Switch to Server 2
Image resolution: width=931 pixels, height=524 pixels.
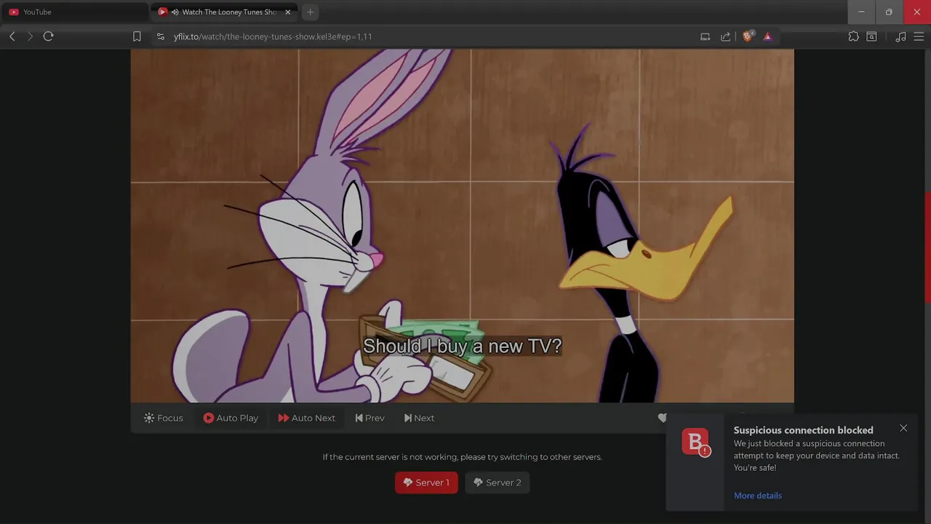point(498,483)
